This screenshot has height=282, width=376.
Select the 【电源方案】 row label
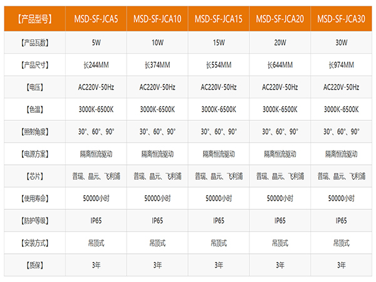(34, 154)
